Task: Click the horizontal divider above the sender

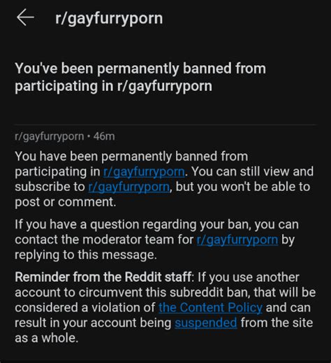Action: click(165, 125)
